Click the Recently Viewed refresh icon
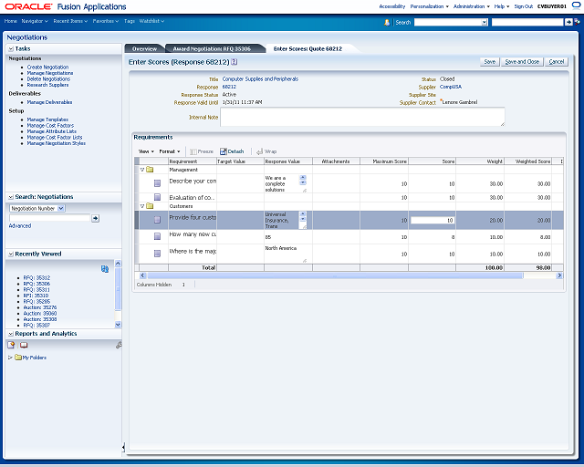This screenshot has height=467, width=584. [105, 269]
